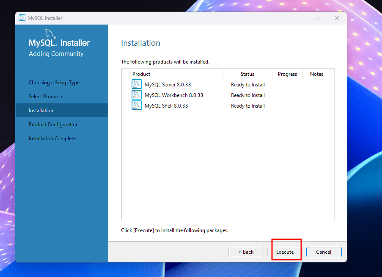The height and width of the screenshot is (277, 382).
Task: Click Ready to Install status for MySQL Server
Action: 248,85
